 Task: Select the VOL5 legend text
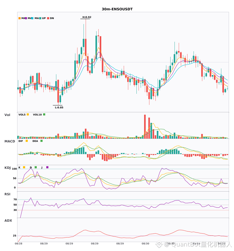coord(22,115)
